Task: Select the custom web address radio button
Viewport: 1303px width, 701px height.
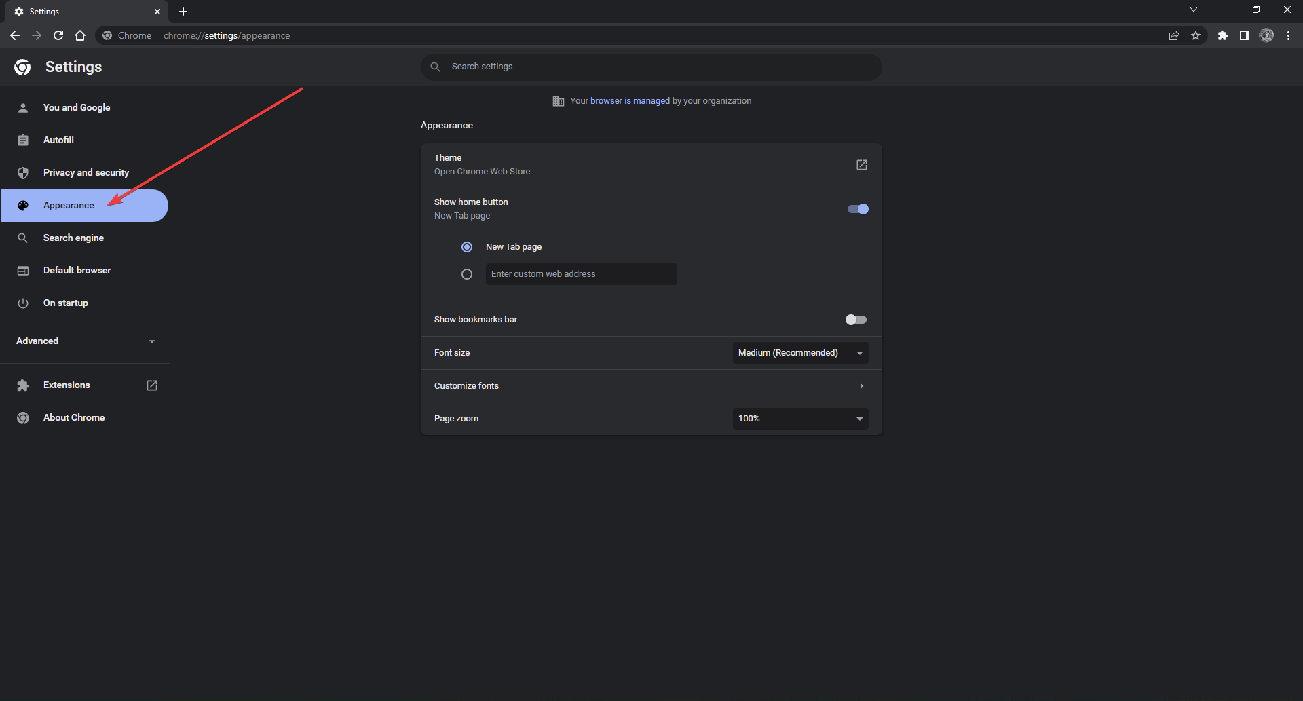Action: click(x=467, y=274)
